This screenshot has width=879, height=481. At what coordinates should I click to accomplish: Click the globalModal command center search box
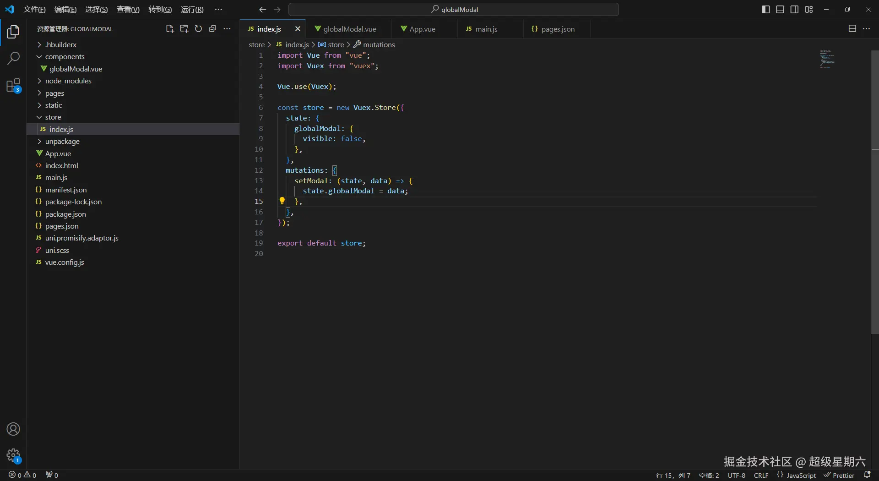coord(454,10)
